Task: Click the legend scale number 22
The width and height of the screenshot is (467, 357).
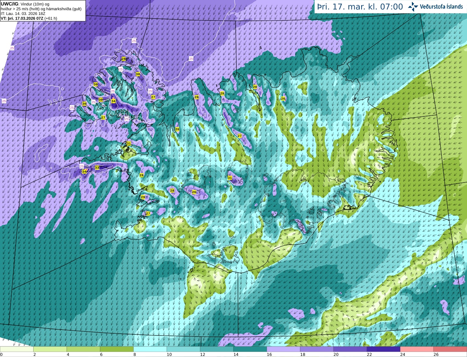Action: [x=369, y=354]
